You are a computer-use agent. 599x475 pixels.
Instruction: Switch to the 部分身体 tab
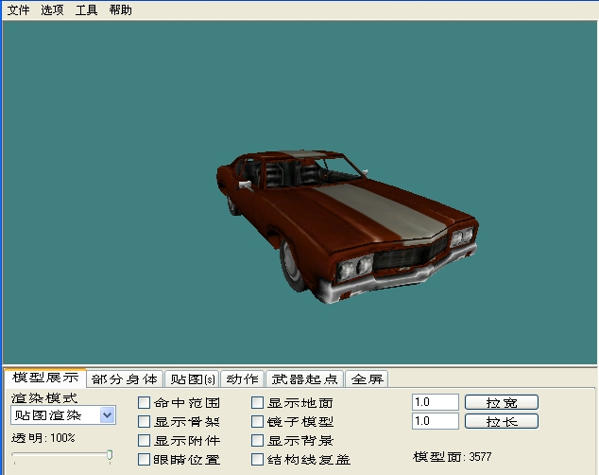(x=125, y=379)
